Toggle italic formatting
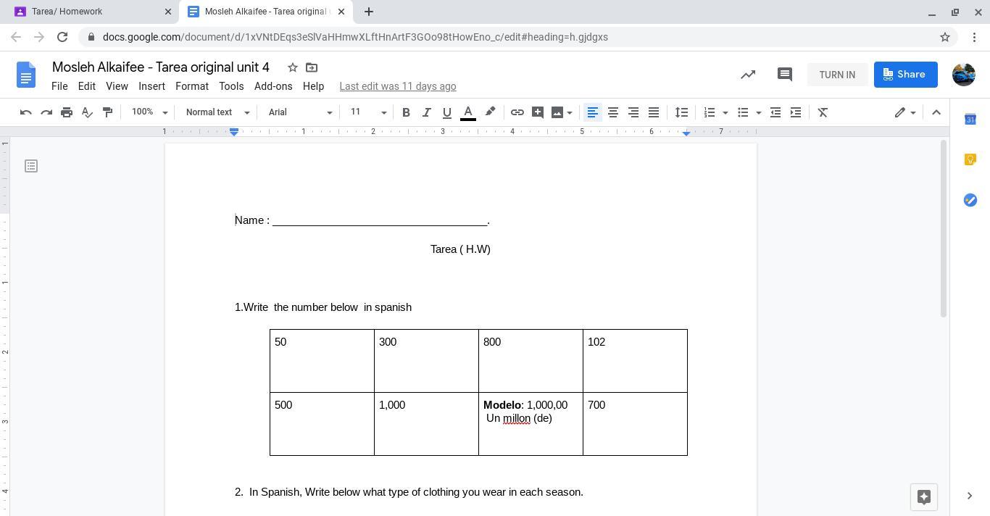 coord(426,112)
